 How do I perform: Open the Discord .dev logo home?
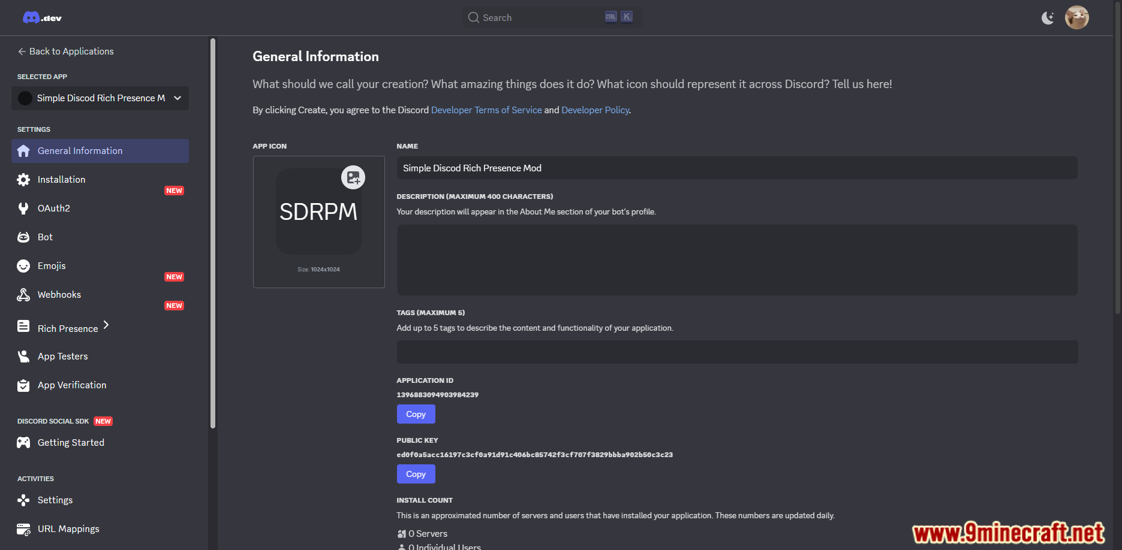point(42,17)
